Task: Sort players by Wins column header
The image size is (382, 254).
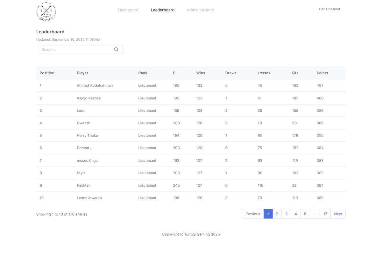Action: click(201, 73)
